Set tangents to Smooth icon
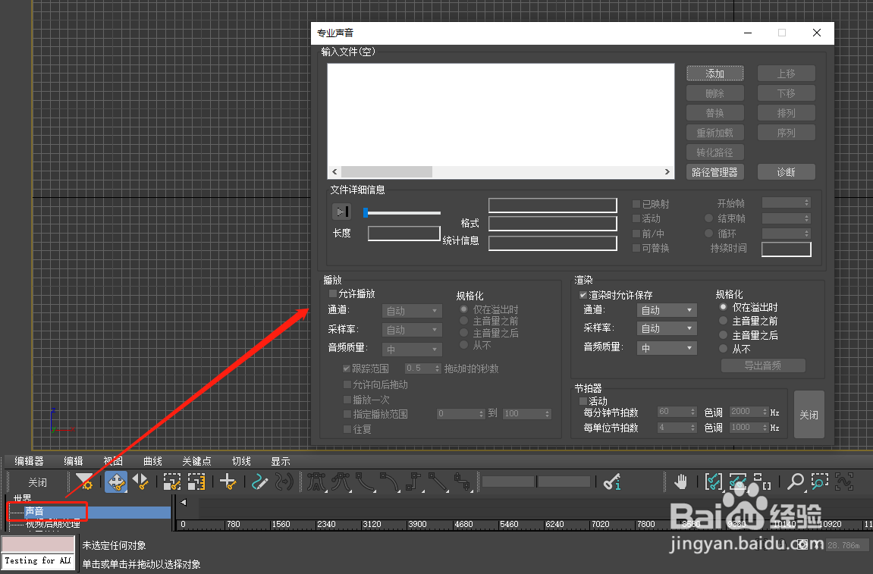The image size is (873, 574). pos(463,481)
